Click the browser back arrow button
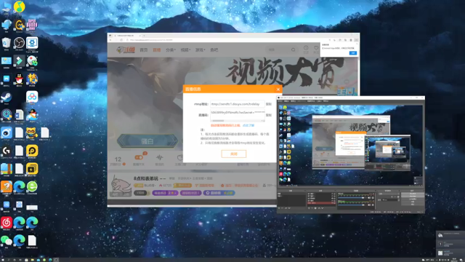 pos(111,40)
